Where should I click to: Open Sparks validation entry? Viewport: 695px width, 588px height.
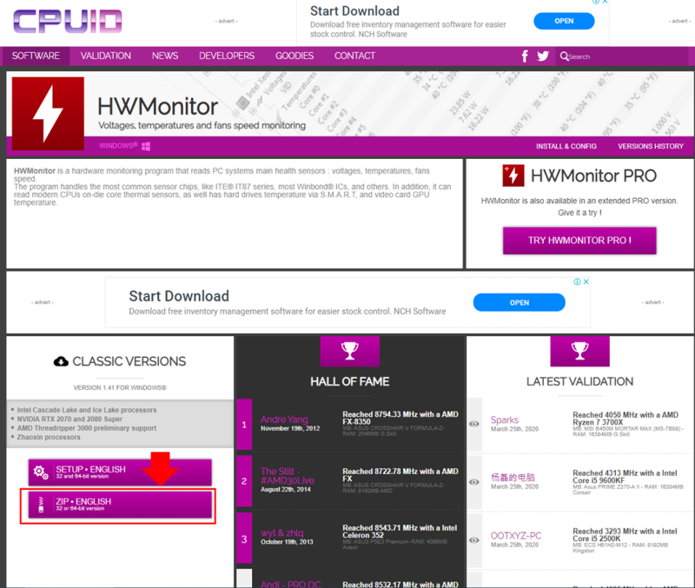505,420
